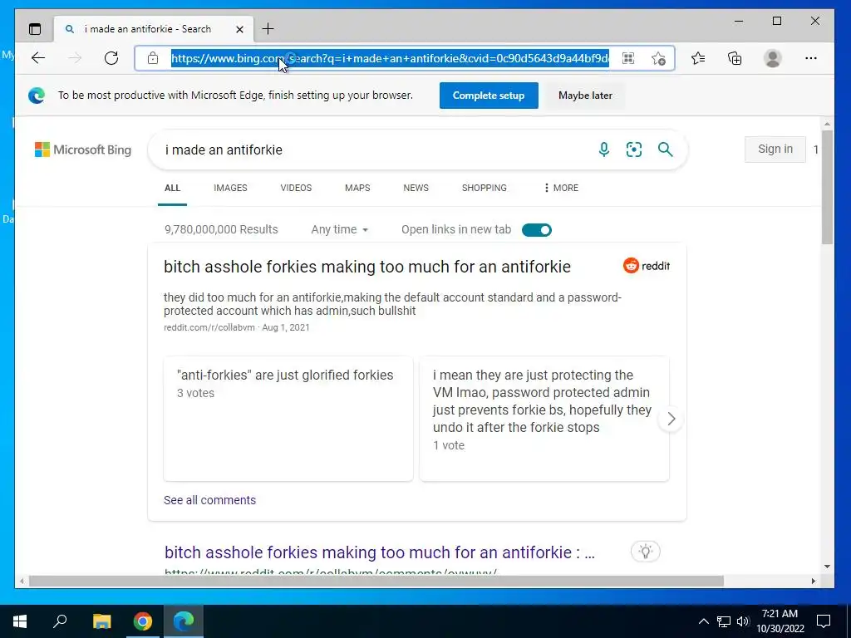This screenshot has width=851, height=638.
Task: Click the Bing search query field
Action: pyautogui.click(x=375, y=150)
